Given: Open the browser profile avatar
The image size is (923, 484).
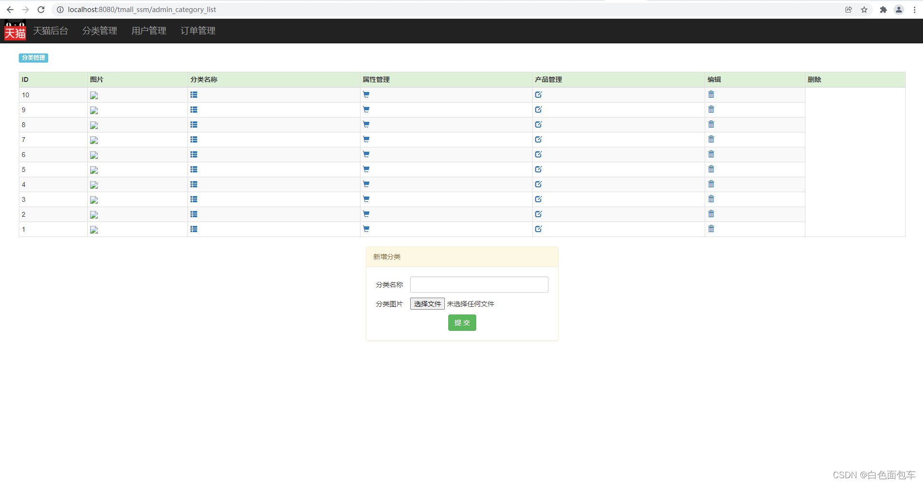Looking at the screenshot, I should [x=899, y=10].
